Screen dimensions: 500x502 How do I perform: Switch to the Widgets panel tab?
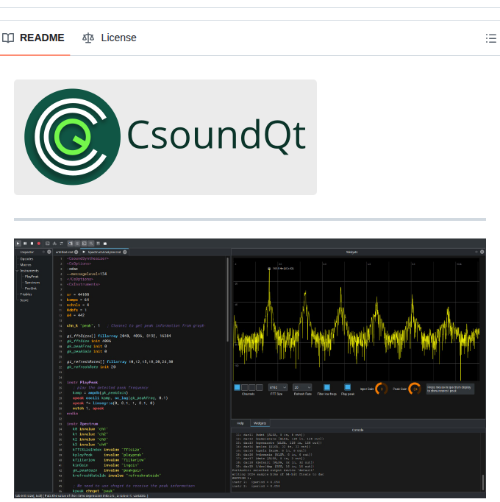coord(260,423)
